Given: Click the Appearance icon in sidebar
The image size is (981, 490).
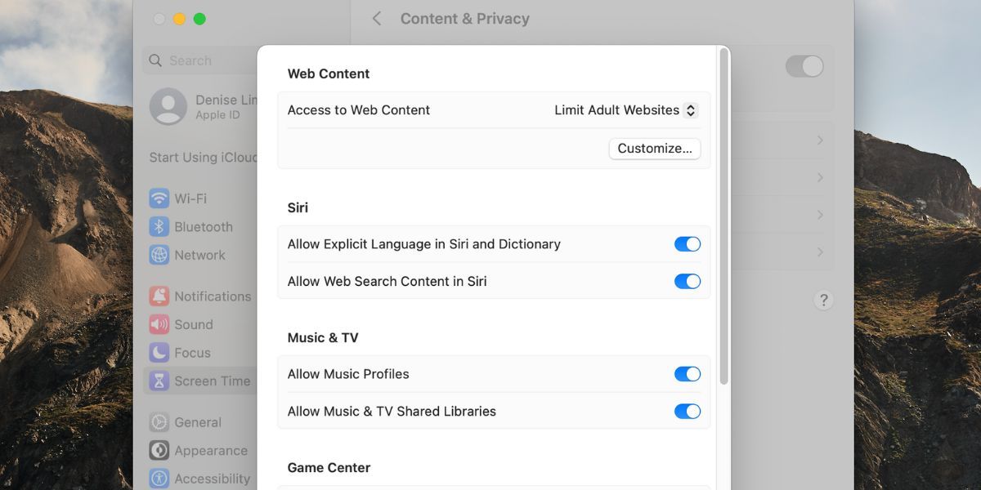Looking at the screenshot, I should click(159, 451).
